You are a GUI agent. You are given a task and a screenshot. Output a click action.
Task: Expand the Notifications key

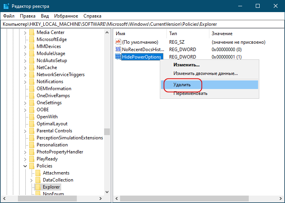tap(25, 82)
